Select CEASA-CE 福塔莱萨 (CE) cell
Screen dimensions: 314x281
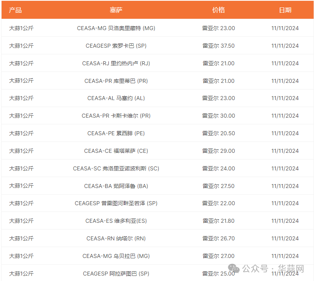tap(116, 151)
